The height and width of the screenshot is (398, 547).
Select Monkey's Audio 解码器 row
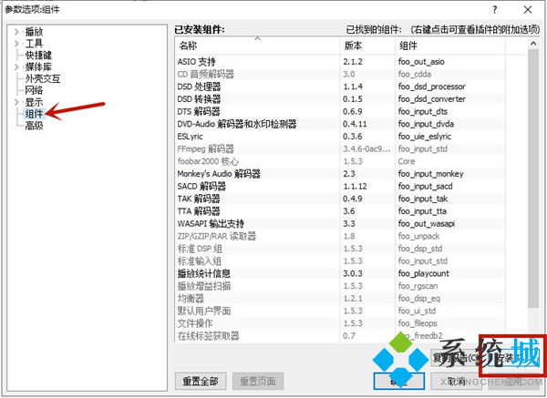pos(340,174)
